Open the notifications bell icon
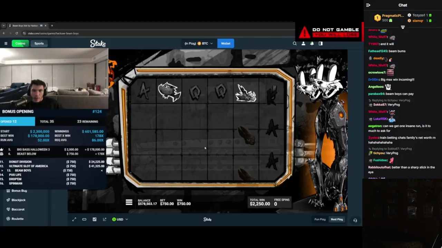Image resolution: width=442 pixels, height=248 pixels. pyautogui.click(x=312, y=43)
